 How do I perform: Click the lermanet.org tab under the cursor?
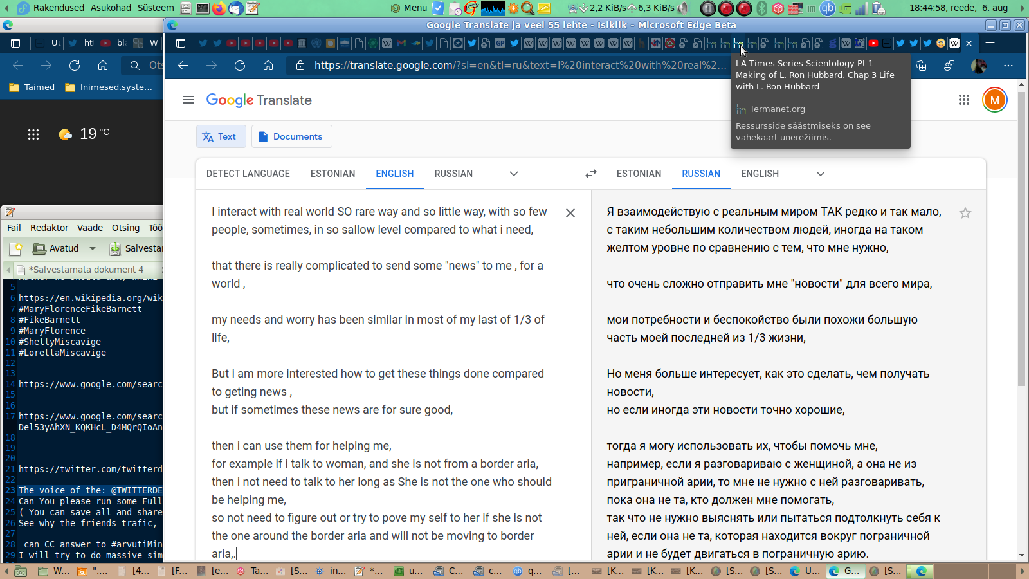tap(738, 43)
